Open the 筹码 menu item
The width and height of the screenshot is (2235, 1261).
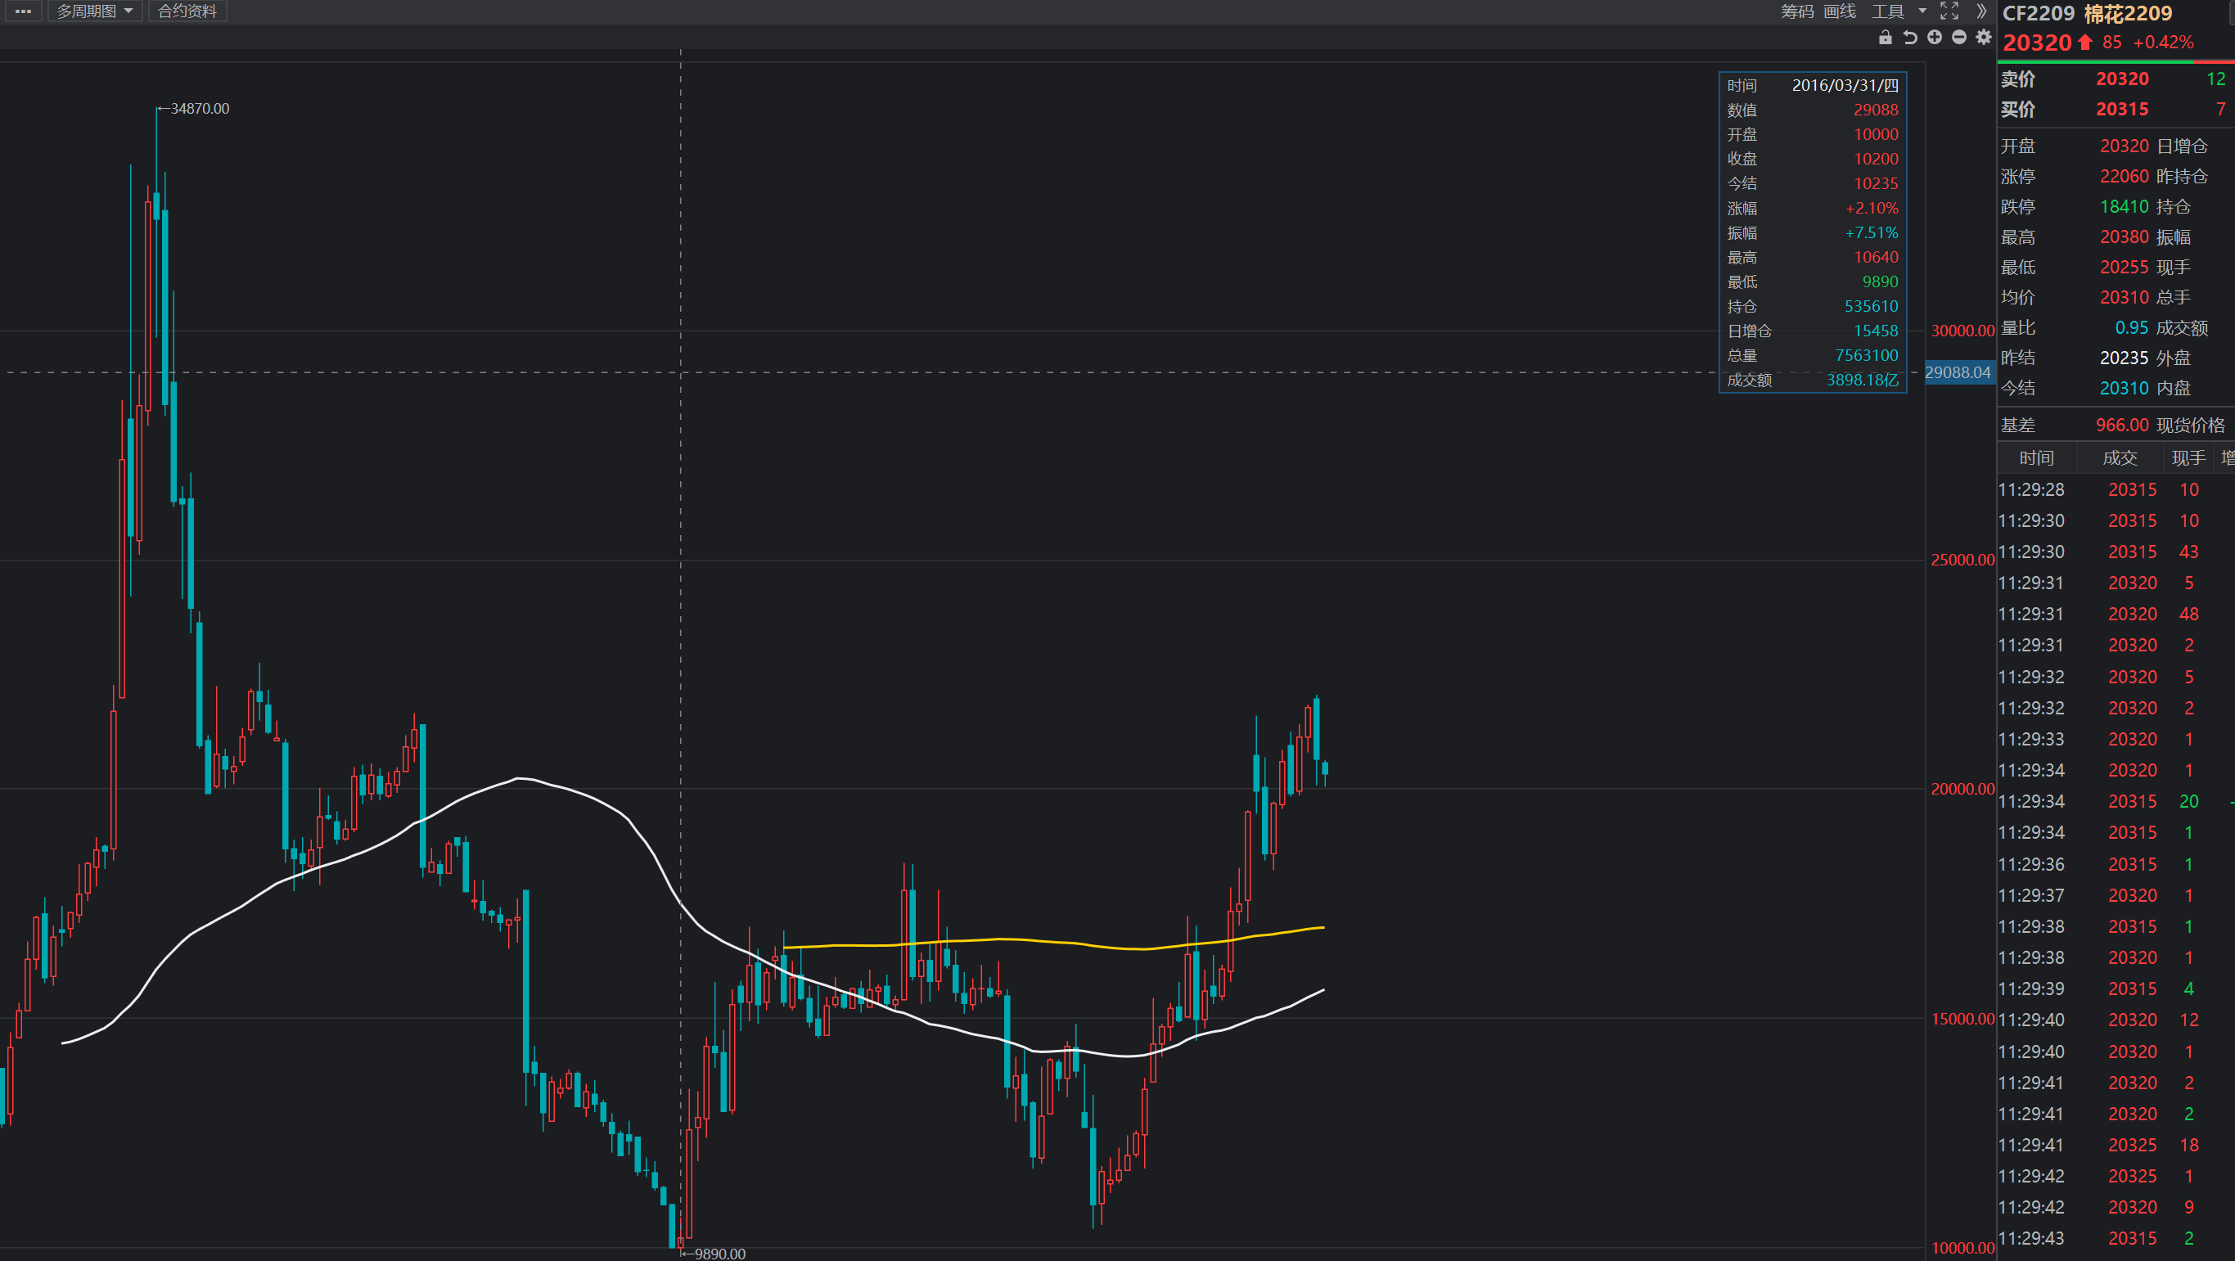point(1797,11)
